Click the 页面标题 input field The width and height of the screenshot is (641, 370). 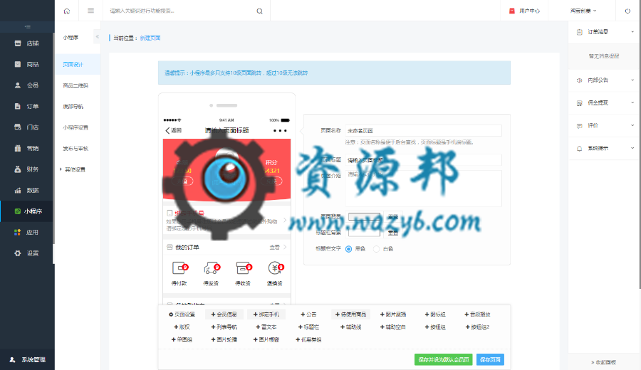[424, 160]
